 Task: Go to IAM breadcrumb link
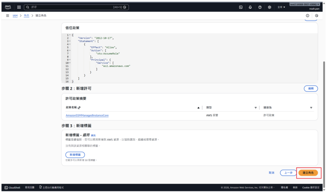tap(15, 16)
